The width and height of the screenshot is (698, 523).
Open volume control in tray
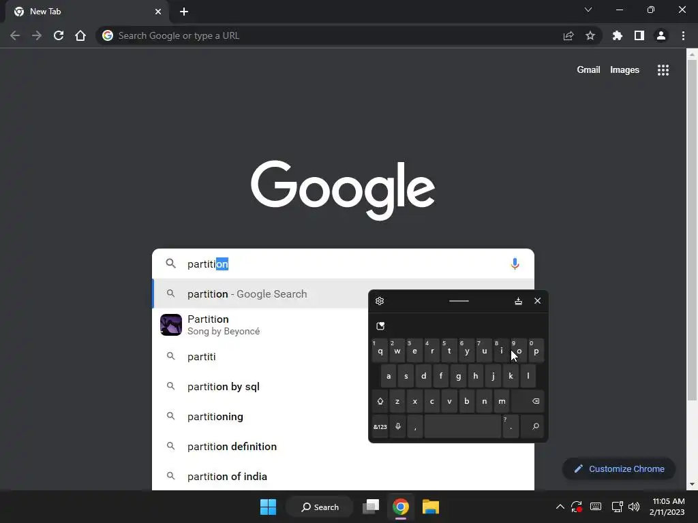(634, 507)
